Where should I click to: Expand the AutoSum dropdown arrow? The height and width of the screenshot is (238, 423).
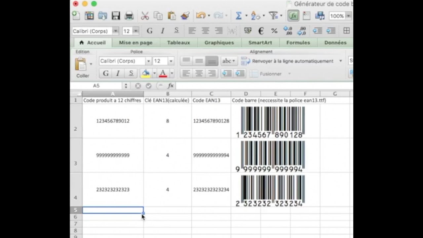coord(246,16)
